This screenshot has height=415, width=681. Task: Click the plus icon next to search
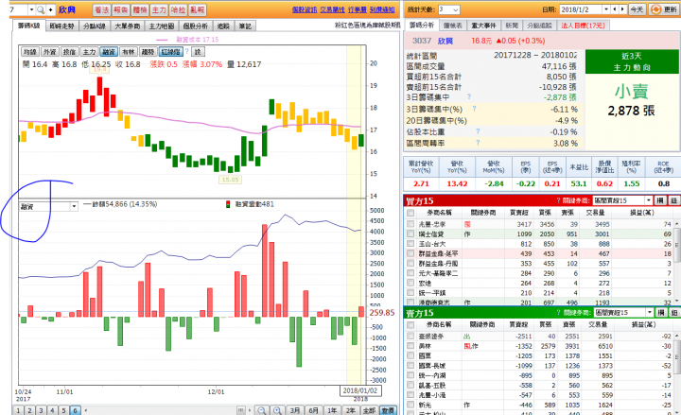[50, 9]
